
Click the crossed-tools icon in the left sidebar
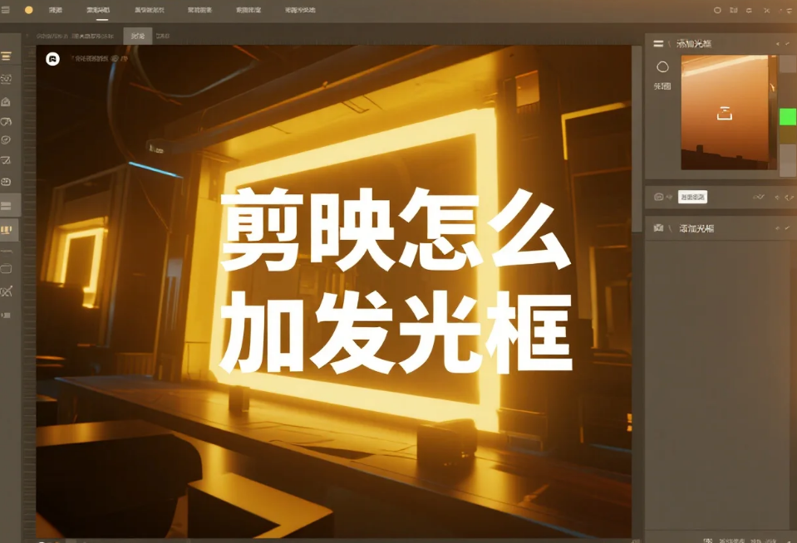pyautogui.click(x=6, y=291)
